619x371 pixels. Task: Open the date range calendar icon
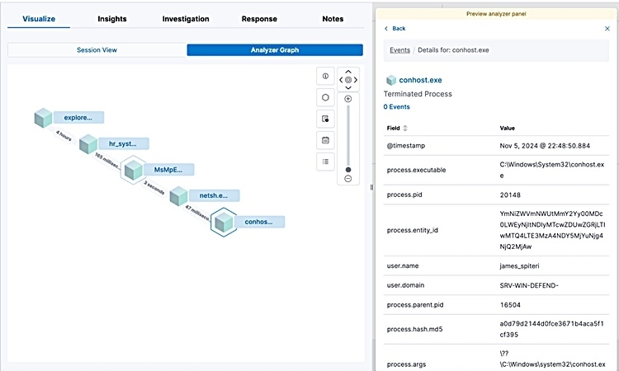[x=325, y=140]
